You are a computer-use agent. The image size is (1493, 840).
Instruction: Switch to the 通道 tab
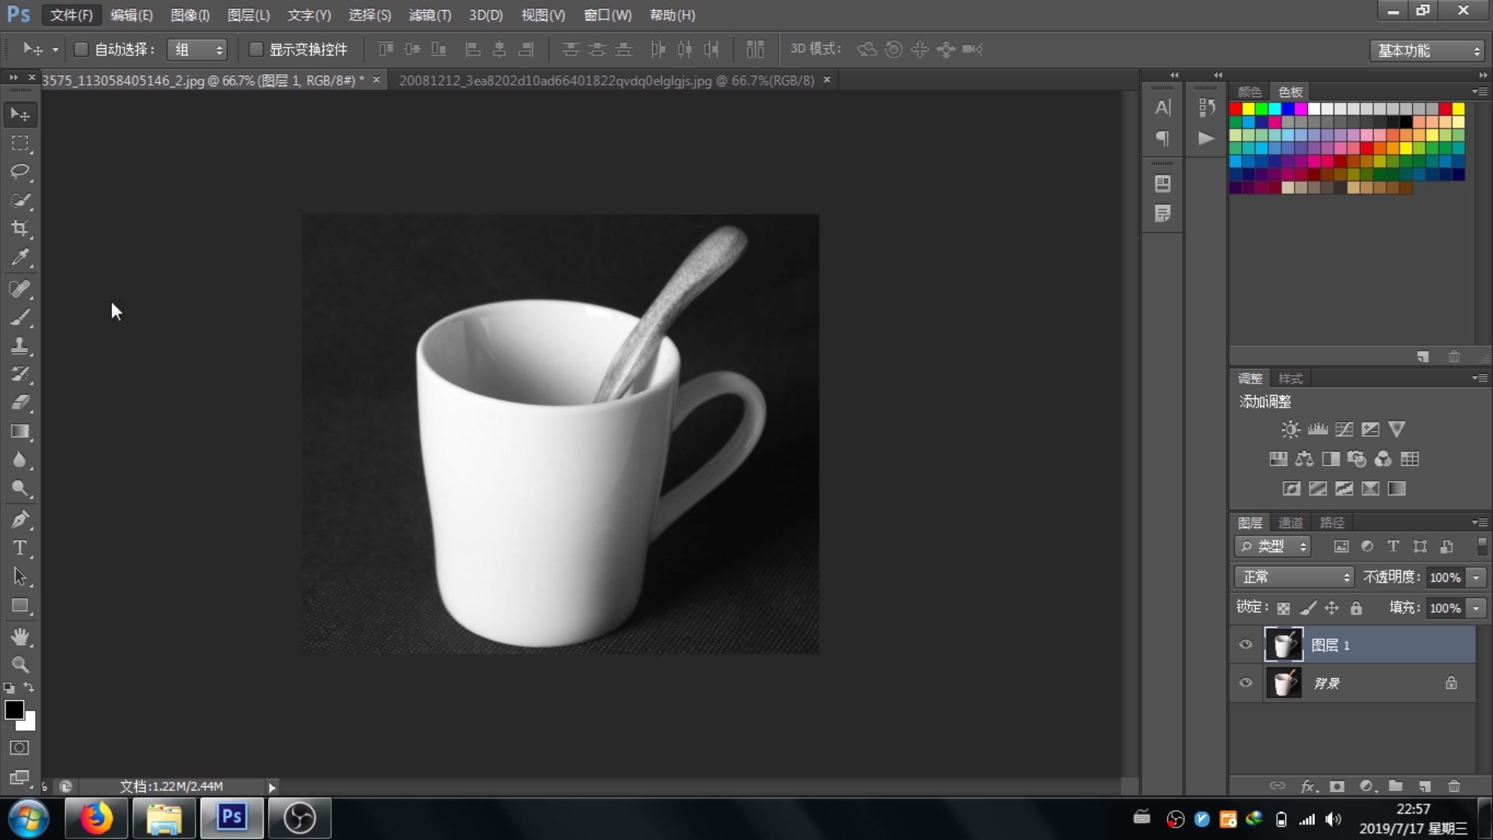point(1290,523)
